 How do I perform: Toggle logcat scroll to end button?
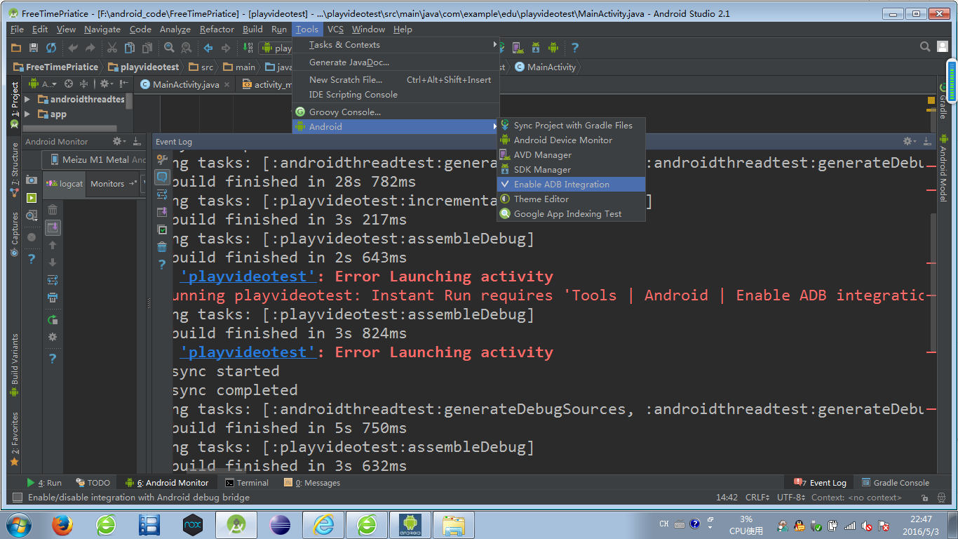[53, 227]
